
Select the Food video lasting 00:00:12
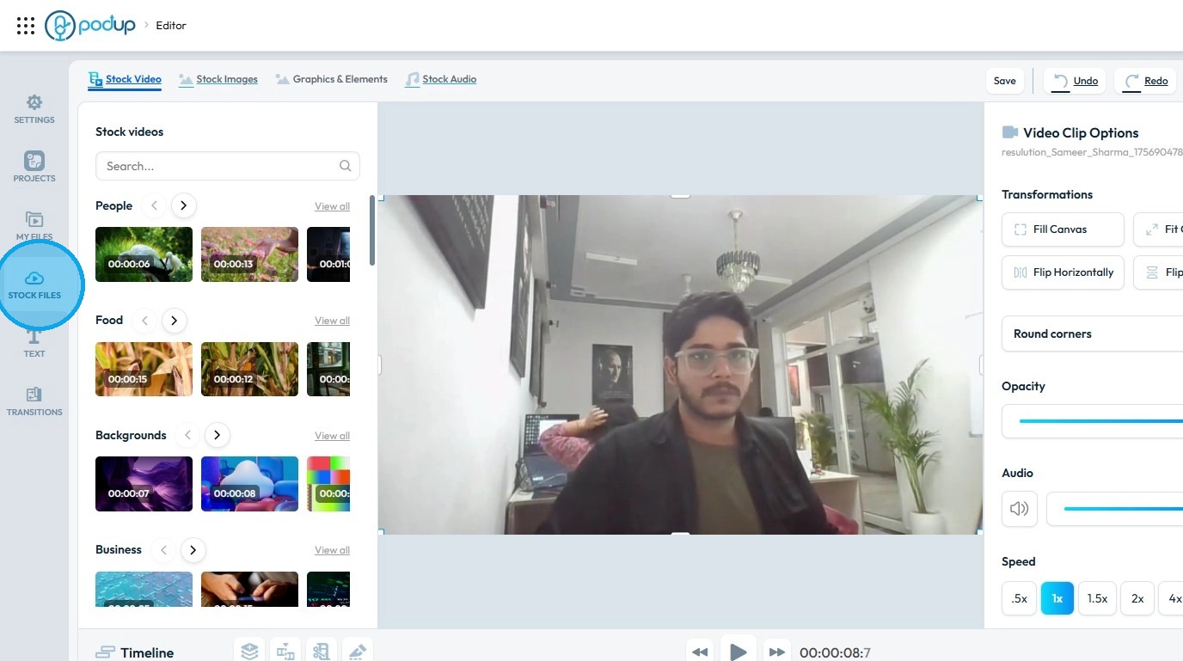(249, 370)
